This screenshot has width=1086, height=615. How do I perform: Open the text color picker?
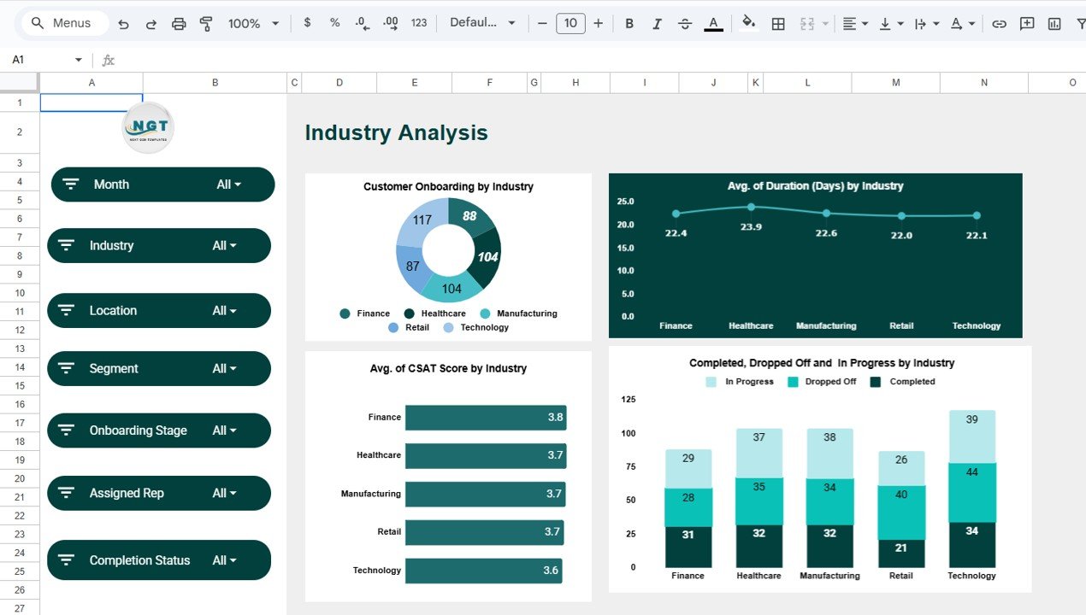[712, 23]
